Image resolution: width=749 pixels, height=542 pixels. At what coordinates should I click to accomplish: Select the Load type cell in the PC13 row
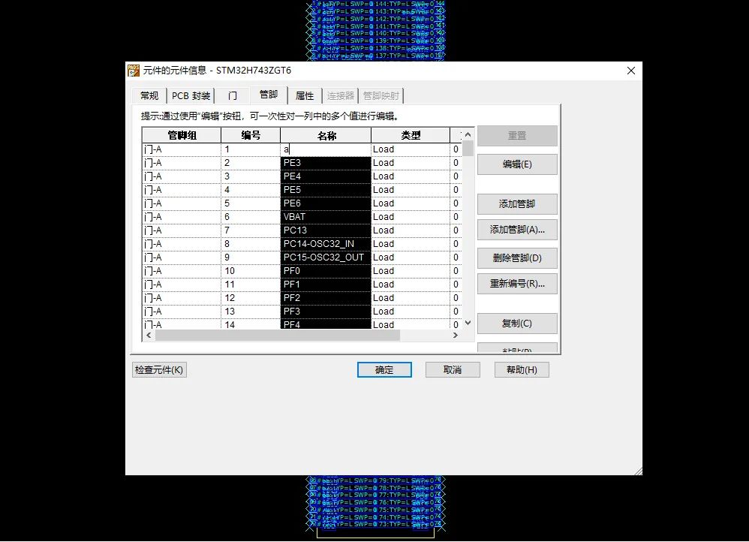click(x=411, y=230)
